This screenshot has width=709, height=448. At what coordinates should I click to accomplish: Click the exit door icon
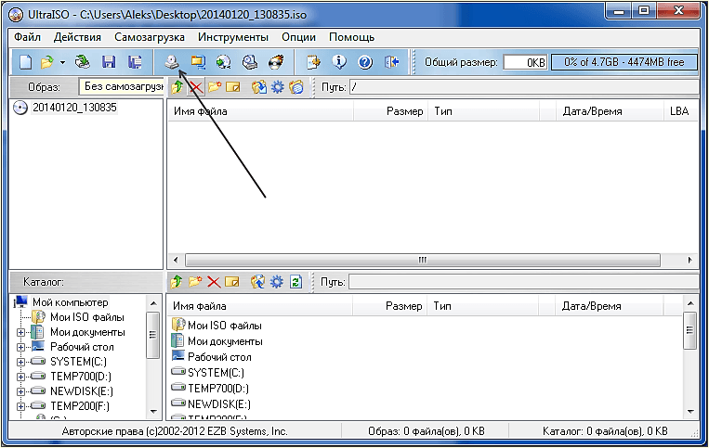pos(391,62)
